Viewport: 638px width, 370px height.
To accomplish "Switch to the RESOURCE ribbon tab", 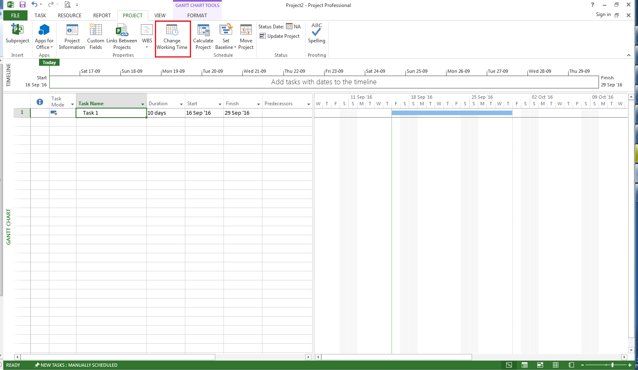I will click(x=69, y=16).
